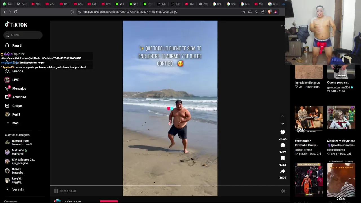Viewport: 361px width, 203px height.
Task: Open 'Tú de dónde eres' video thumbnail
Action: pyautogui.click(x=341, y=180)
